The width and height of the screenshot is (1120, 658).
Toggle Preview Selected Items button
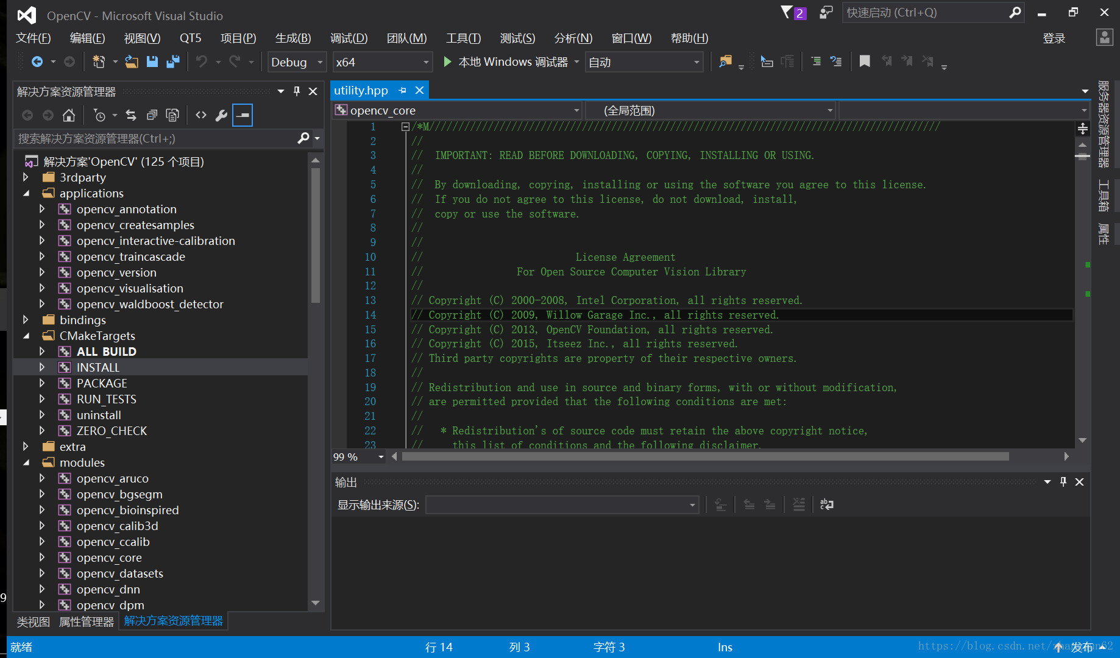pyautogui.click(x=243, y=115)
